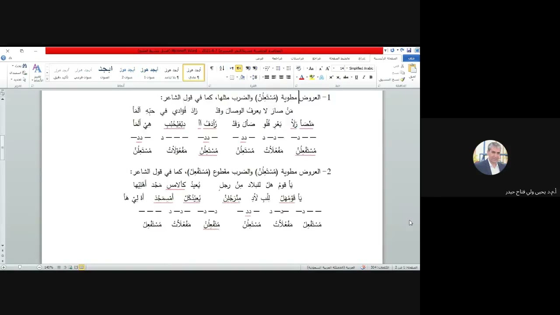The image size is (560, 315).
Task: Pick red font color button
Action: tap(301, 77)
